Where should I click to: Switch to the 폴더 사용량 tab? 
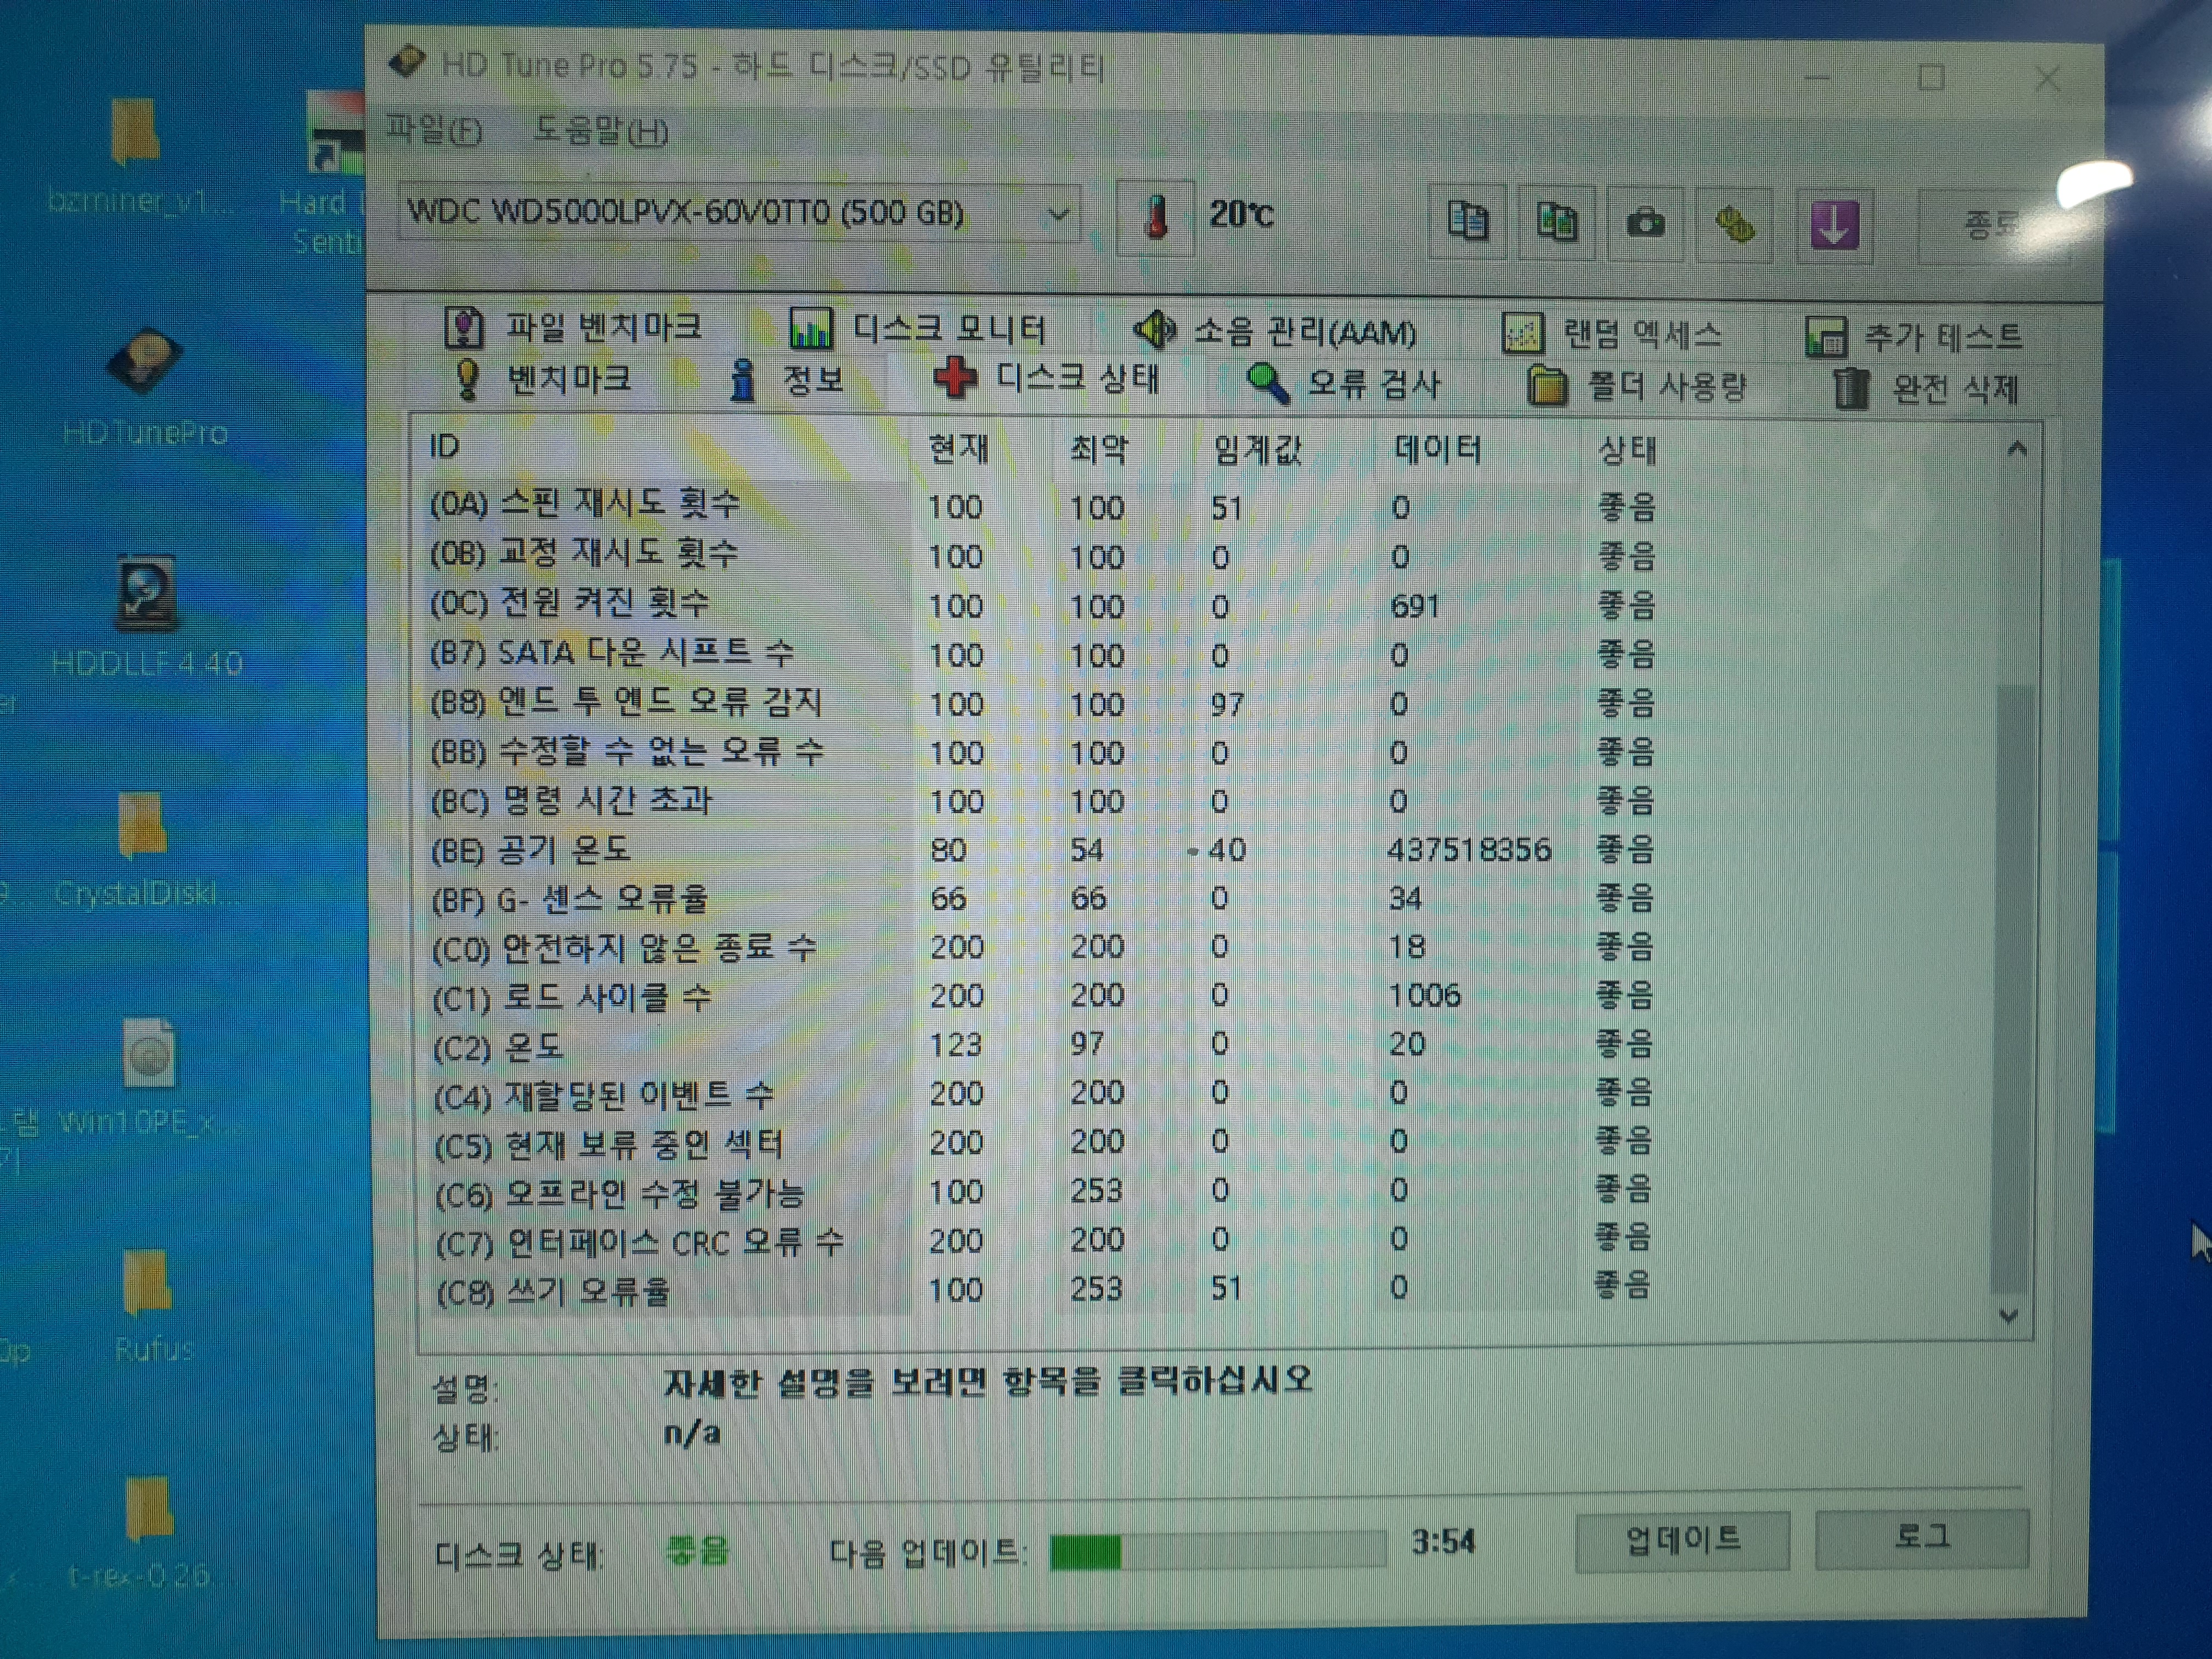(x=1637, y=386)
